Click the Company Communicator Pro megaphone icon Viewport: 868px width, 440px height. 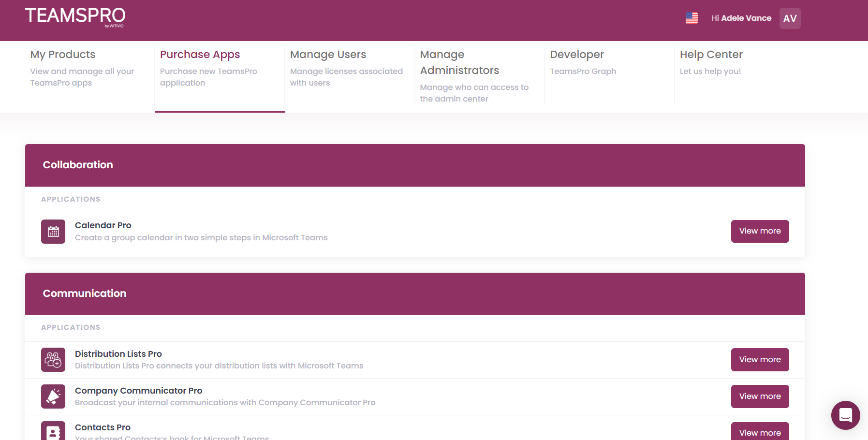coord(53,396)
